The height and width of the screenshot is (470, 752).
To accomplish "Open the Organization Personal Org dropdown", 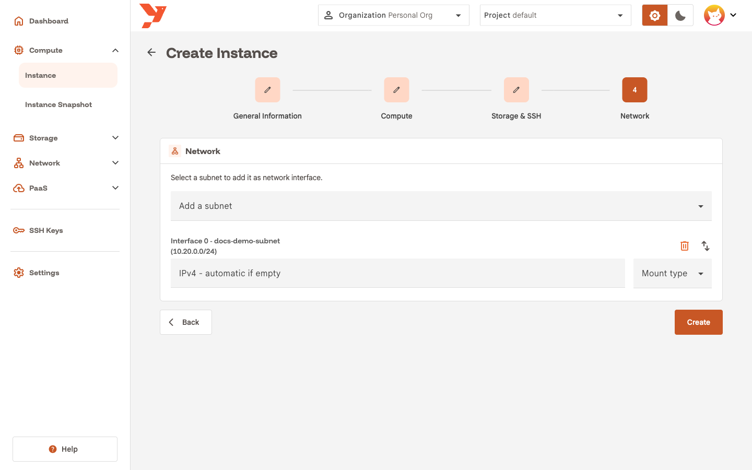I will click(394, 15).
